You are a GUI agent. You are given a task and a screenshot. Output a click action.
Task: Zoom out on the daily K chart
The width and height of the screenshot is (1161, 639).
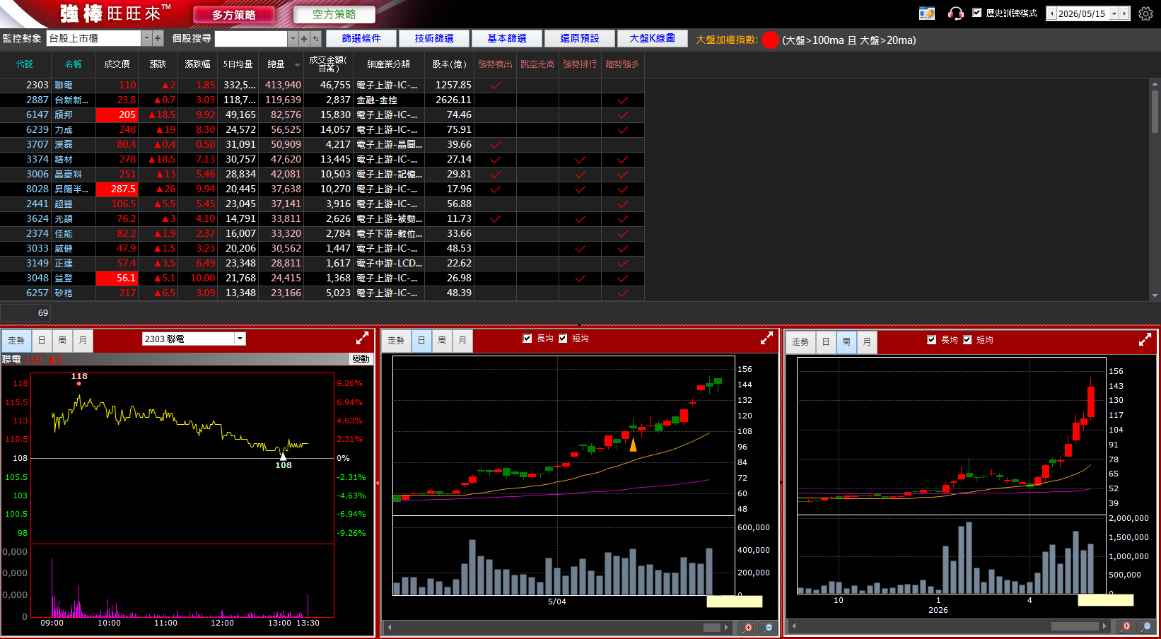(x=768, y=627)
